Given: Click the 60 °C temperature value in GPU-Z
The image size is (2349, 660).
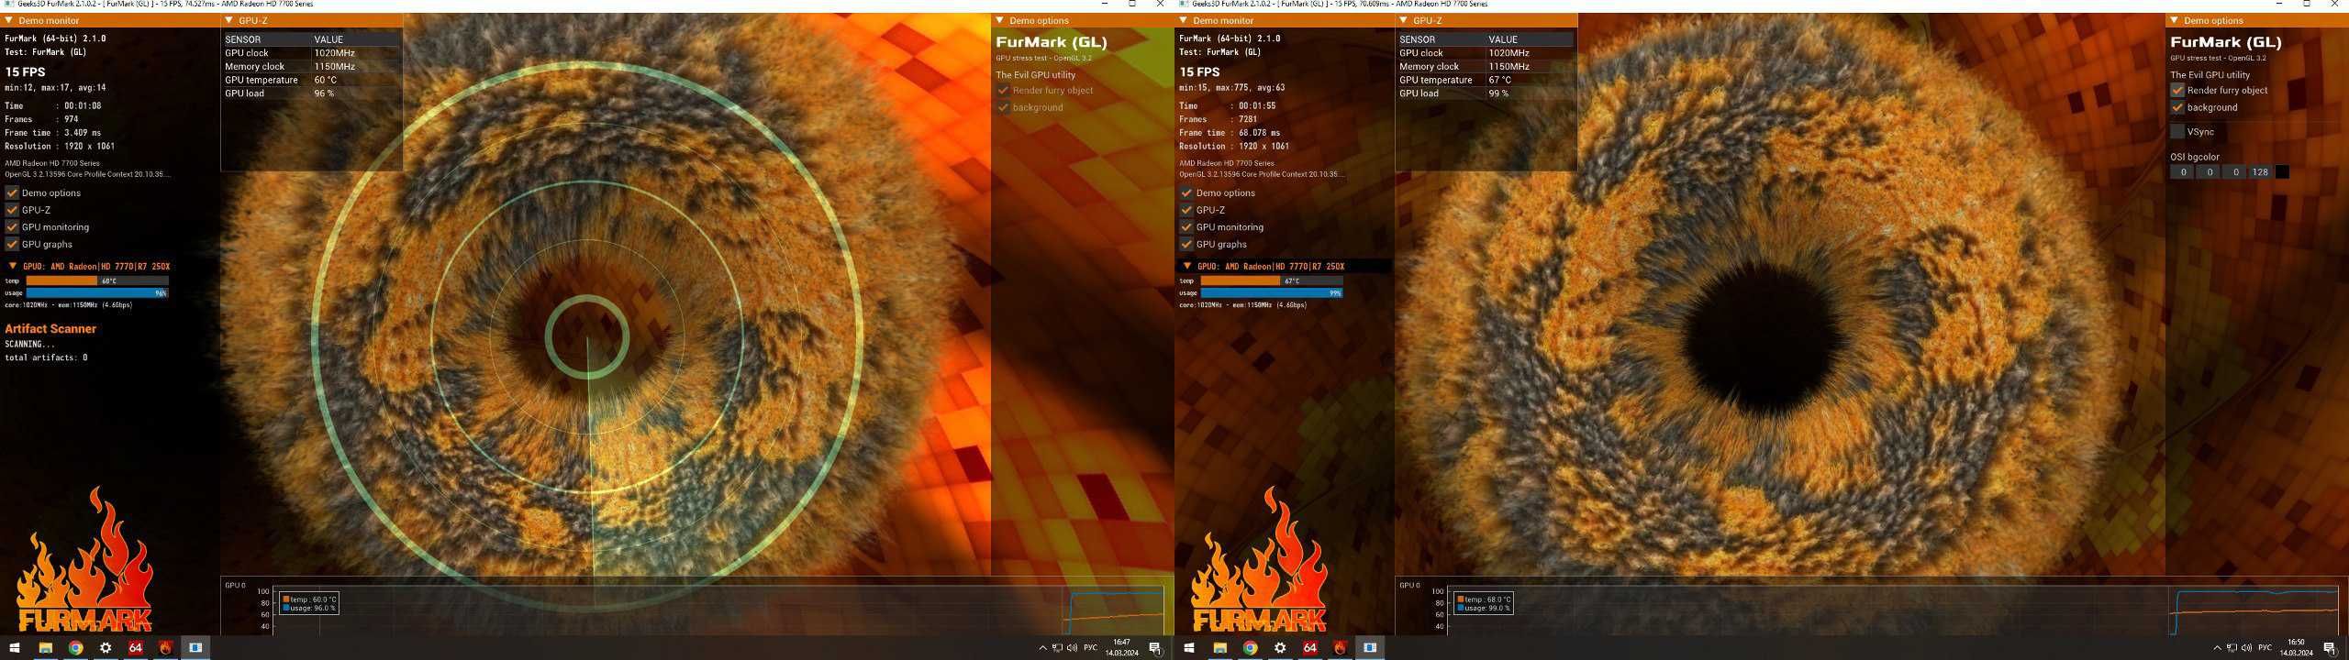Looking at the screenshot, I should 325,80.
